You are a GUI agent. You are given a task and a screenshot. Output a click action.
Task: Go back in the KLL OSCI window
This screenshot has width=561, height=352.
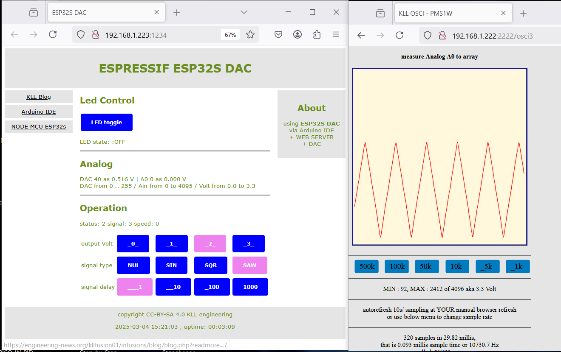coord(361,36)
